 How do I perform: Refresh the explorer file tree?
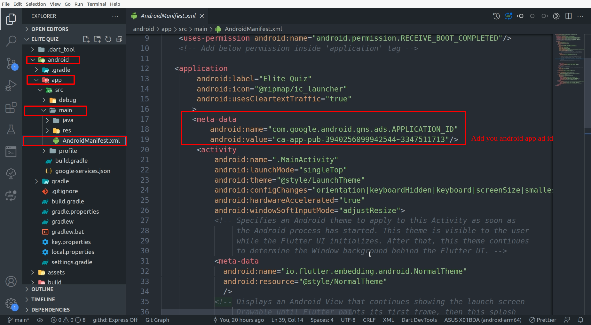pyautogui.click(x=108, y=39)
